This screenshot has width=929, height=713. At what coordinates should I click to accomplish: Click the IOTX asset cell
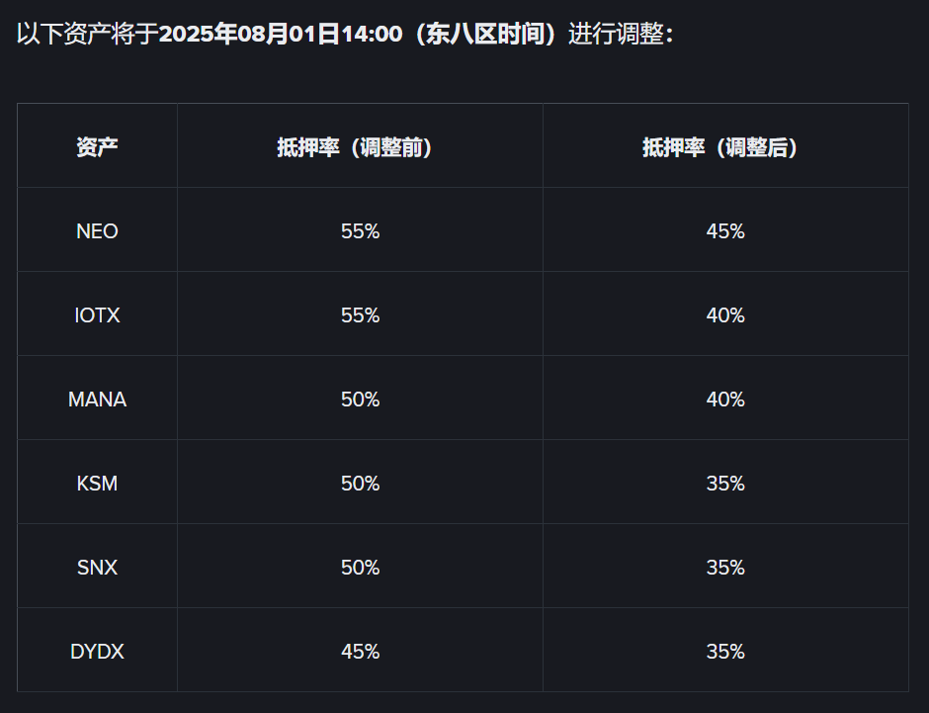97,314
